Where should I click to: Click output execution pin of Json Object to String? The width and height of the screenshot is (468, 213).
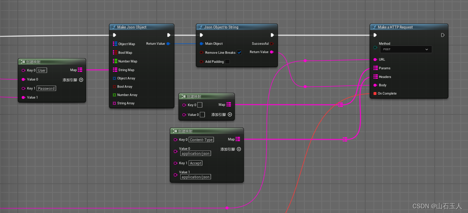coord(272,35)
